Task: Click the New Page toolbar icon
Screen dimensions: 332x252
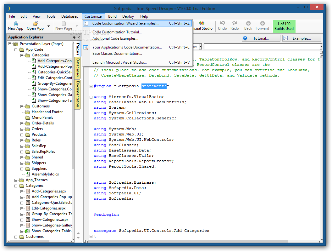Action: (64, 23)
